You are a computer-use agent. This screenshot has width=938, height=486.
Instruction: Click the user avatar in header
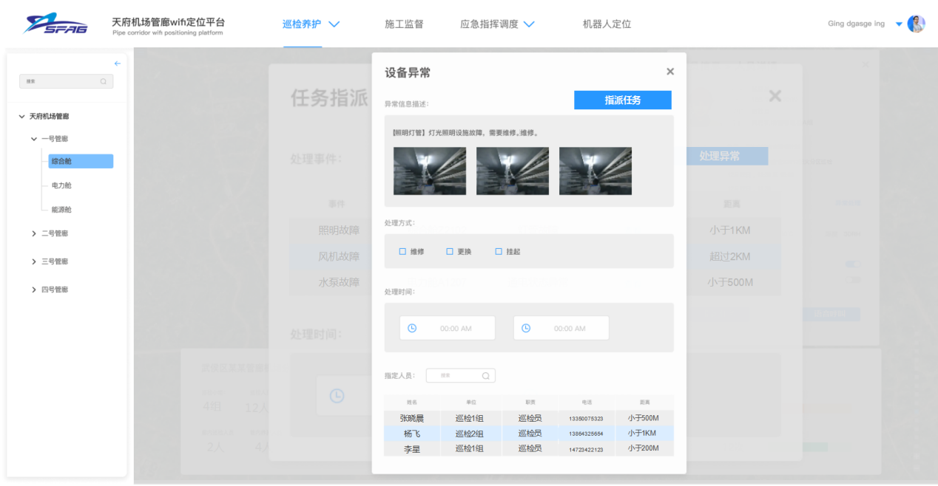pos(916,24)
